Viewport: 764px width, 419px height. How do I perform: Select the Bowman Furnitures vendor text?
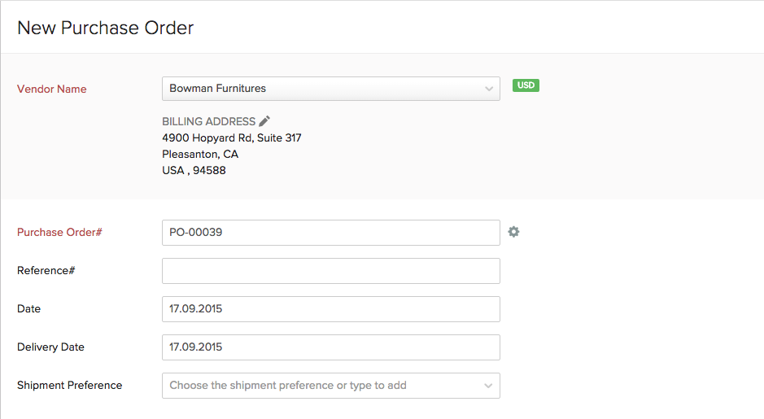[x=218, y=89]
